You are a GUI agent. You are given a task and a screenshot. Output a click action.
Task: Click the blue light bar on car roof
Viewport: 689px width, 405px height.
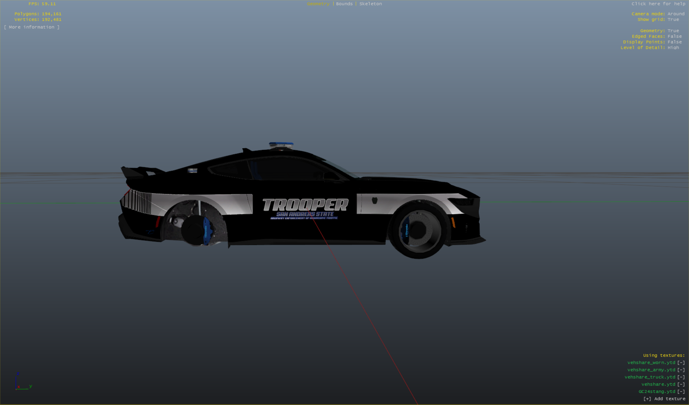point(281,144)
